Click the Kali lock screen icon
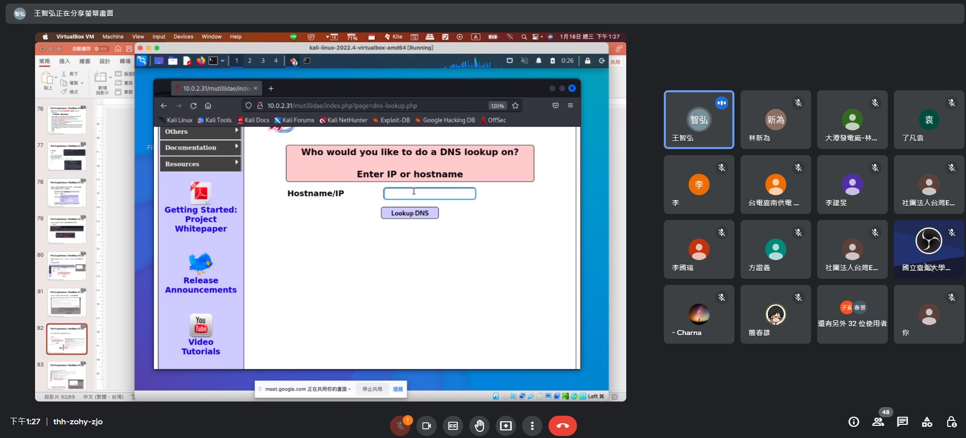The height and width of the screenshot is (438, 966). 588,61
